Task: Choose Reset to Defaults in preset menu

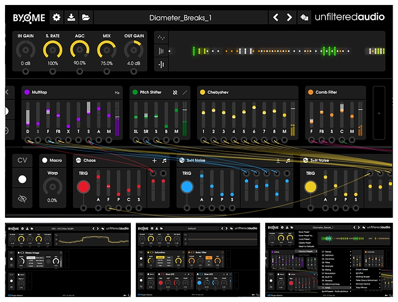Action: click(306, 246)
